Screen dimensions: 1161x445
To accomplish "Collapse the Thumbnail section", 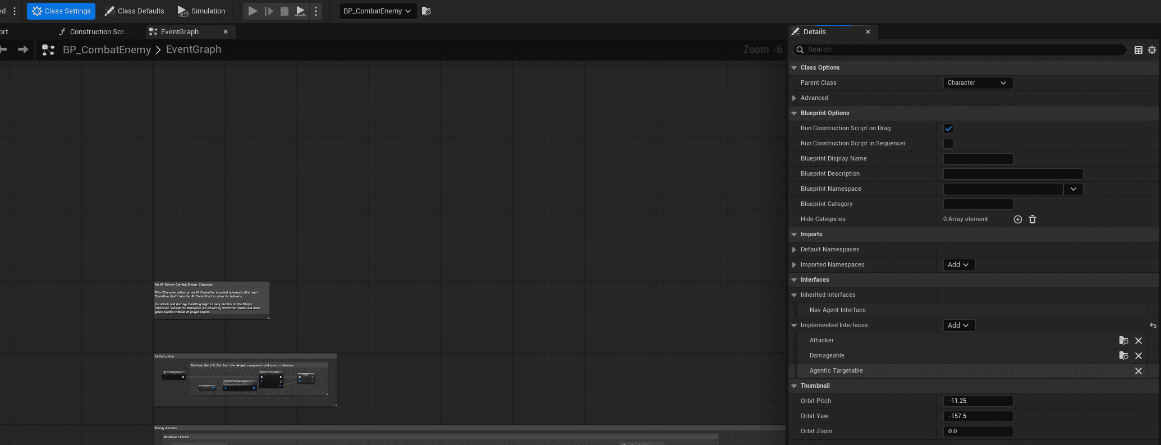I will pos(794,386).
